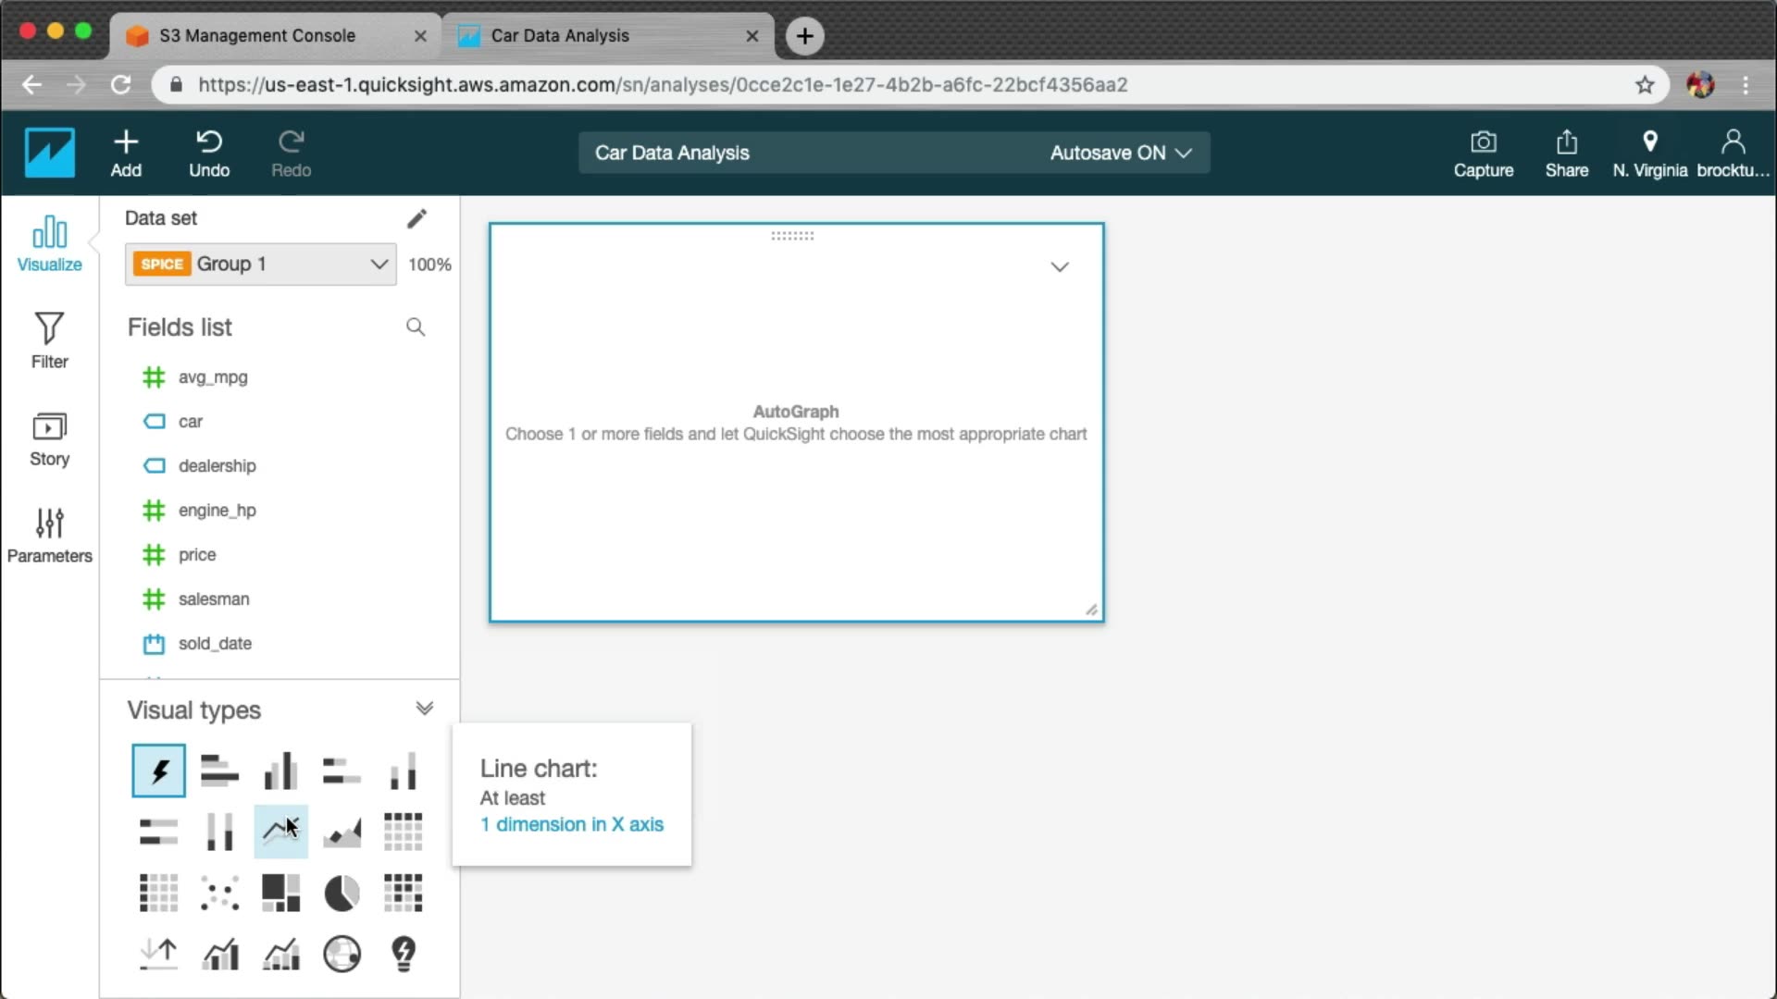Choose the KPI arrows visual type
The image size is (1777, 999).
tap(158, 954)
